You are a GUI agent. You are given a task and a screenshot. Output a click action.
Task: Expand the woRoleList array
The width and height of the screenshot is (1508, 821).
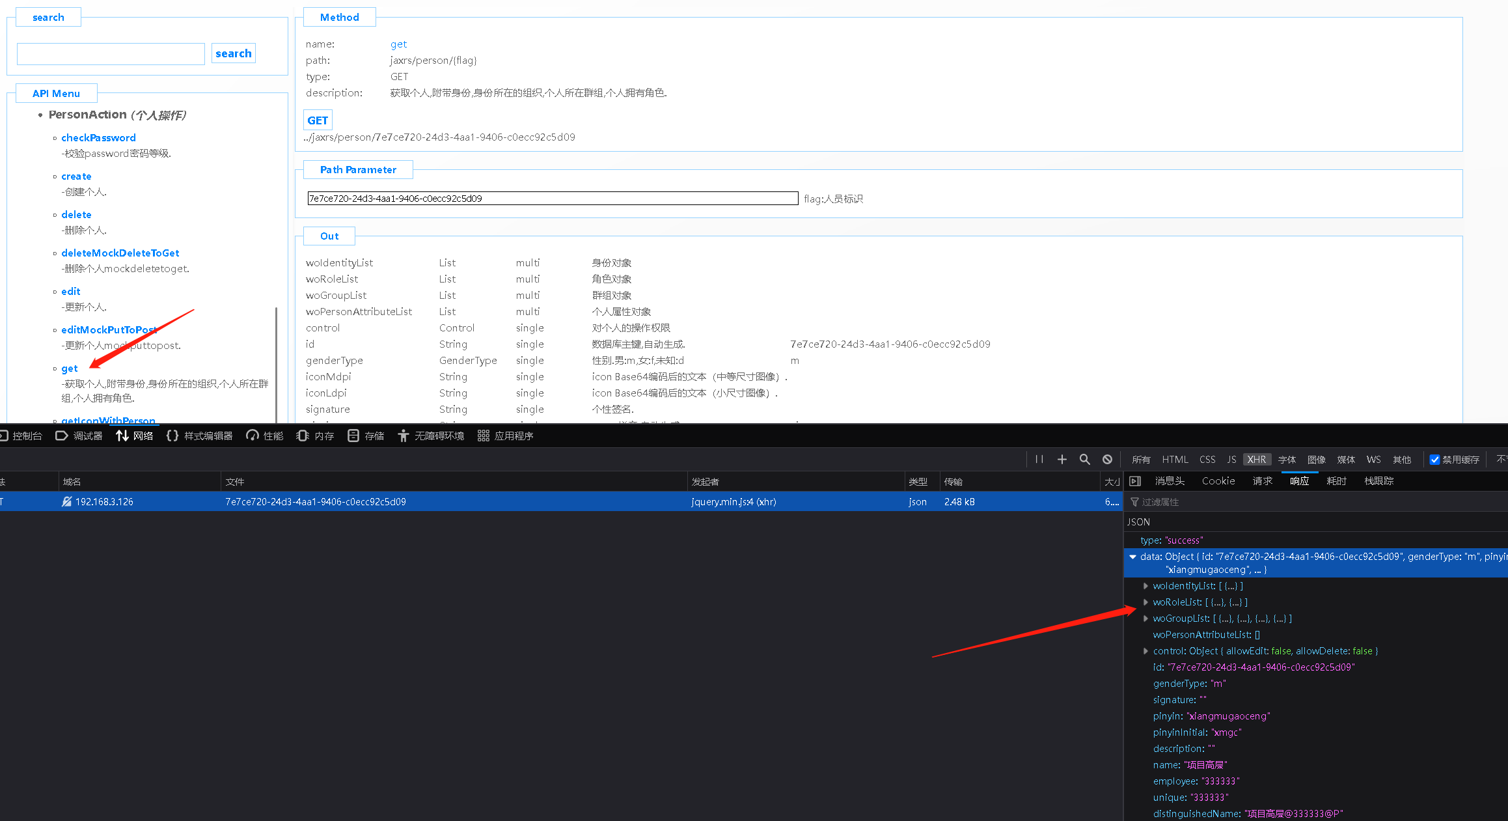(1145, 602)
